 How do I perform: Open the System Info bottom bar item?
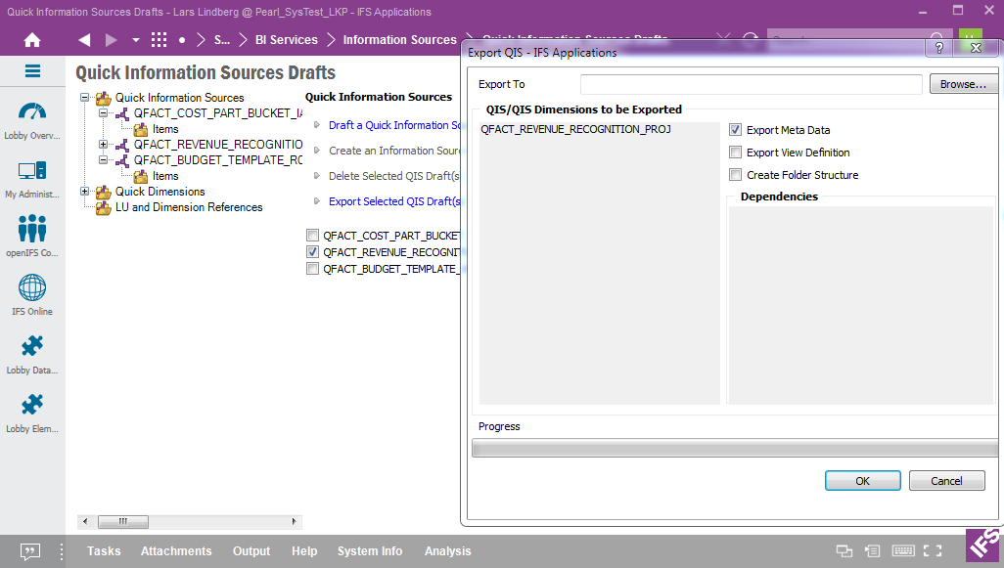pos(370,551)
